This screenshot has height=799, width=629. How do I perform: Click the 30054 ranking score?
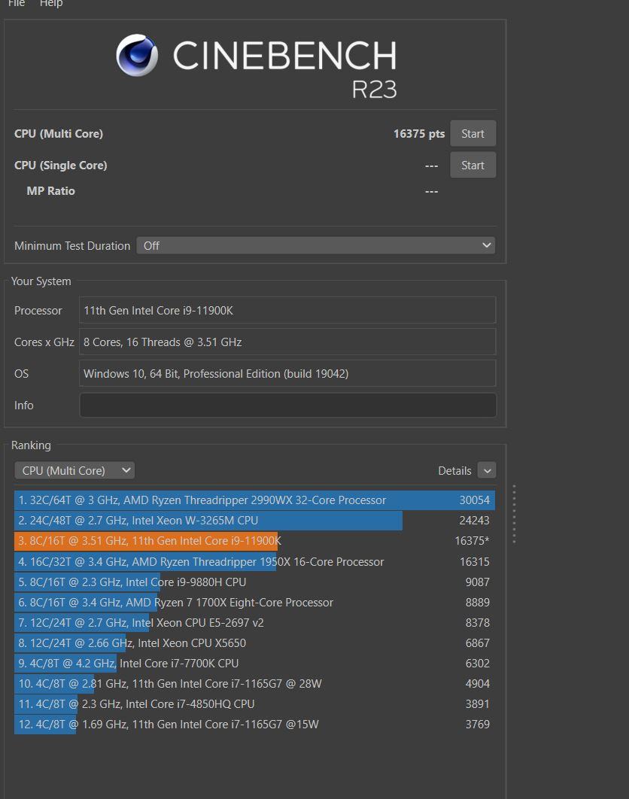(x=474, y=500)
